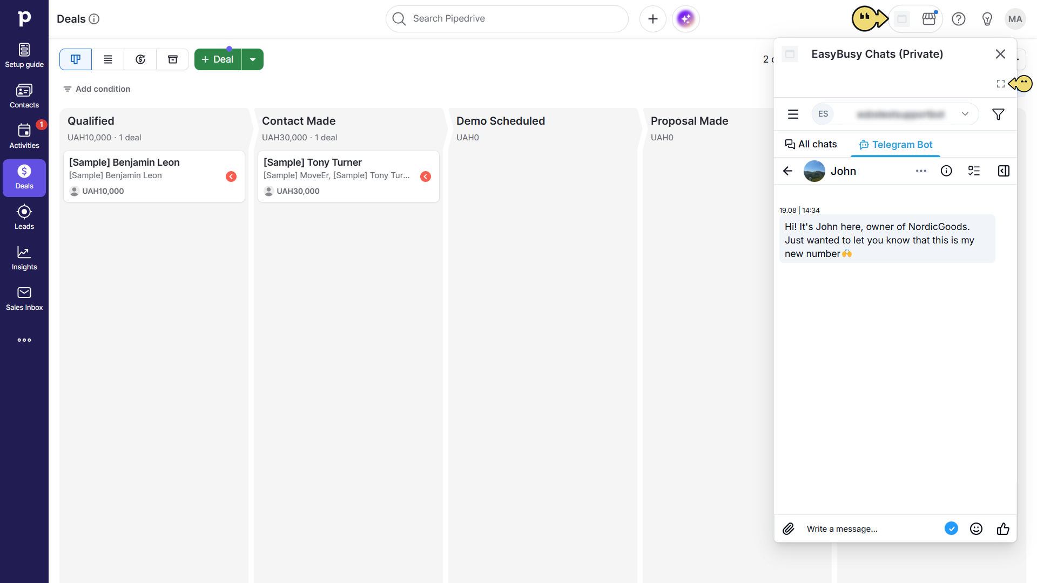Open the MA account menu
The image size is (1037, 583).
1015,19
